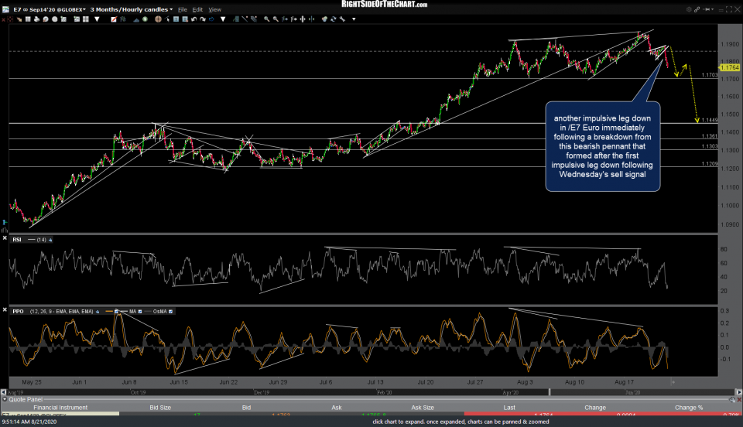Viewport: 743px width, 427px height.
Task: Click the Change % column header
Action: 688,407
